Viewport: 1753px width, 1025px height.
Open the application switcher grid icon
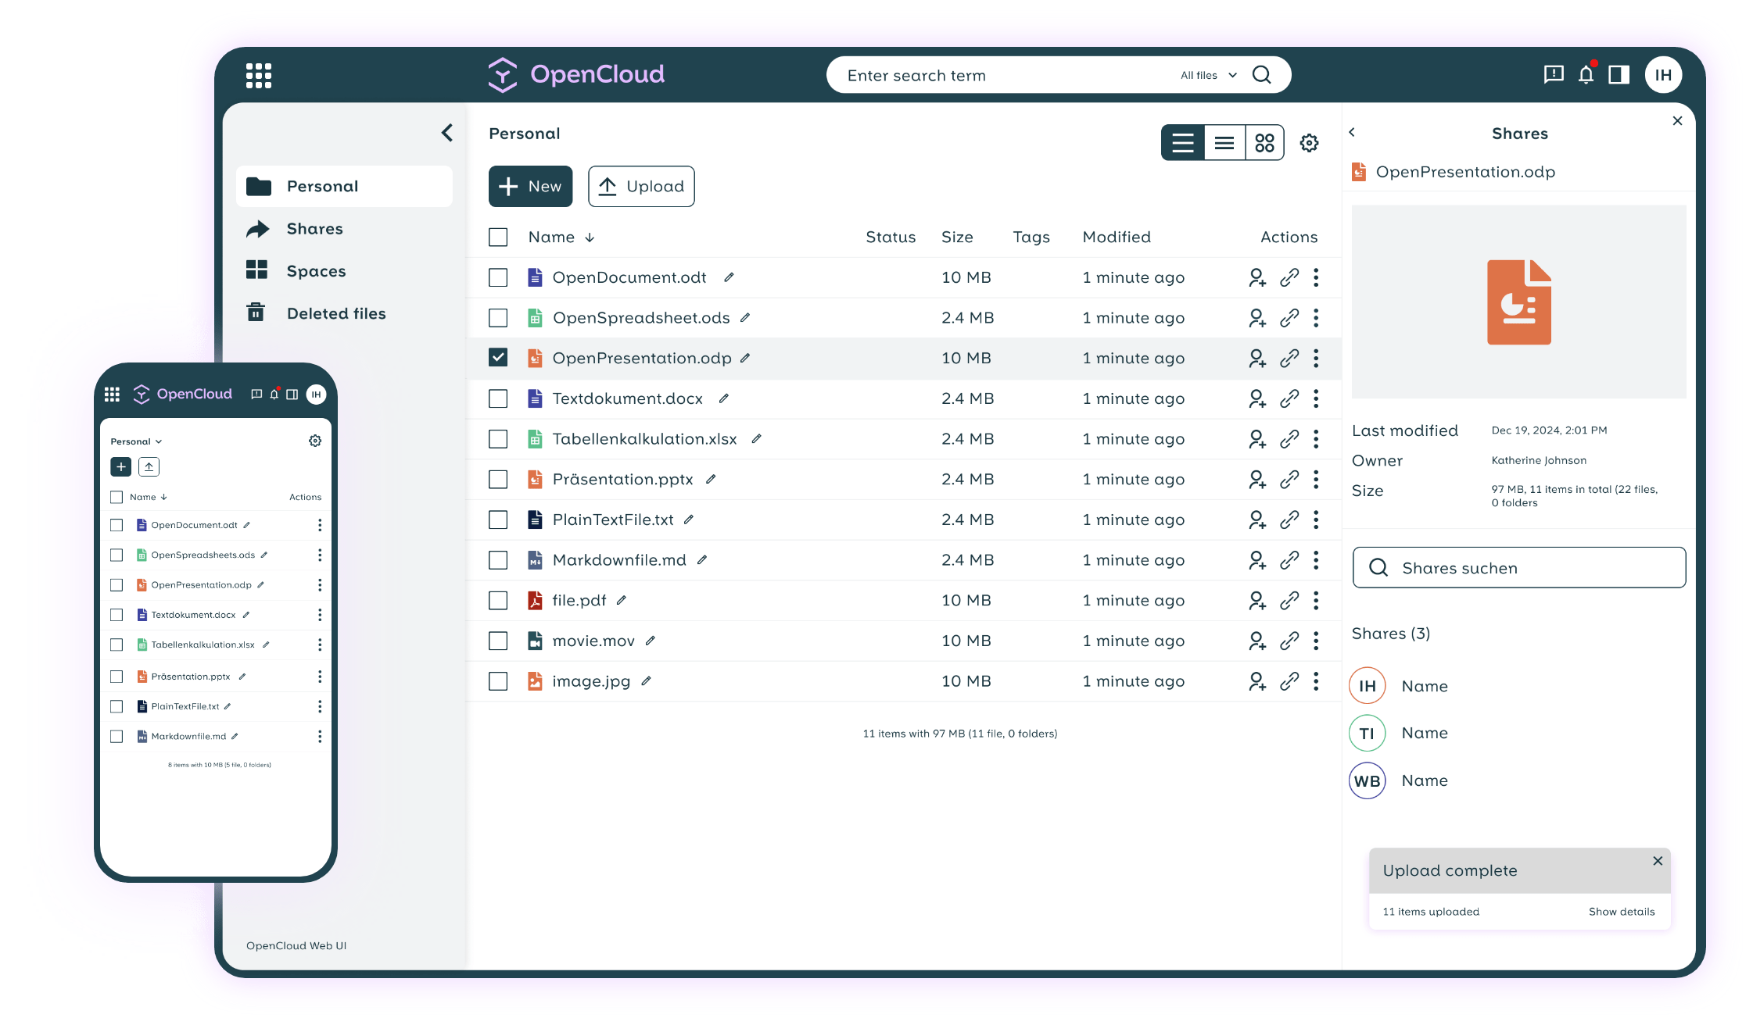(259, 76)
